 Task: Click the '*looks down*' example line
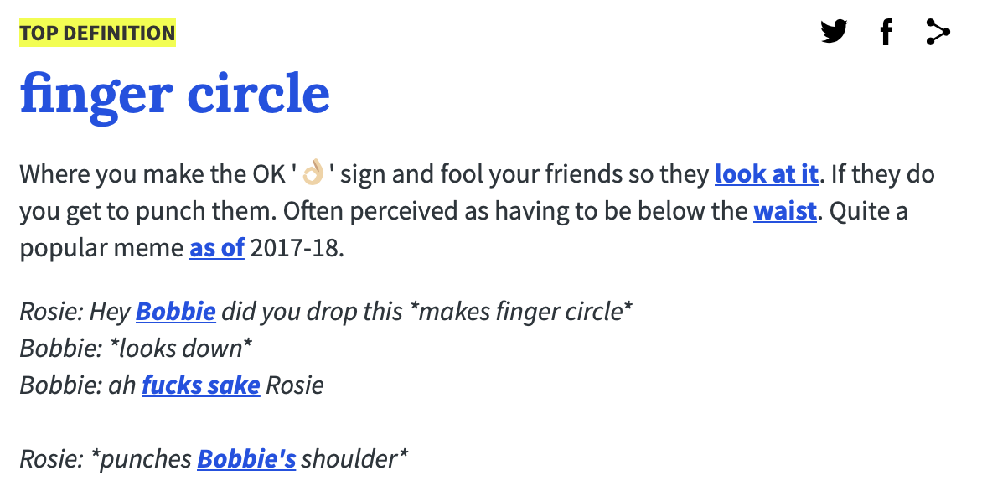(180, 348)
